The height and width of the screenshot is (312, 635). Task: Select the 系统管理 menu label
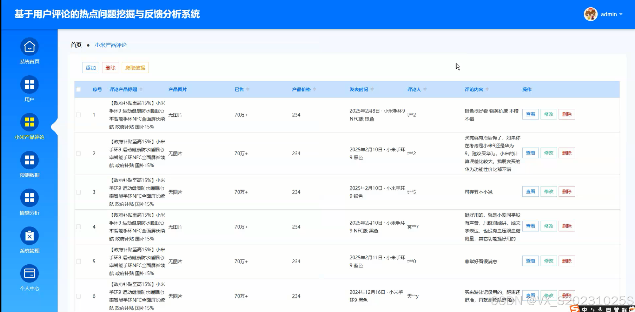[x=29, y=251]
